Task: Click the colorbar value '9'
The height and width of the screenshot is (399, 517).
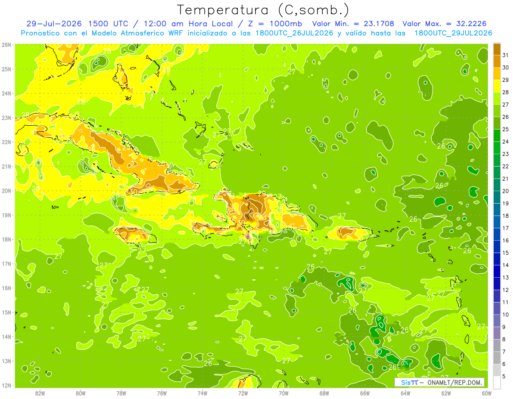Action: point(504,327)
